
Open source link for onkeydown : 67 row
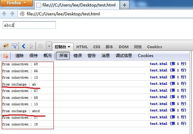(x=168, y=90)
